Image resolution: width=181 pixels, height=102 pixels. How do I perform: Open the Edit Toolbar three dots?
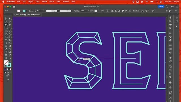[x=8, y=79]
